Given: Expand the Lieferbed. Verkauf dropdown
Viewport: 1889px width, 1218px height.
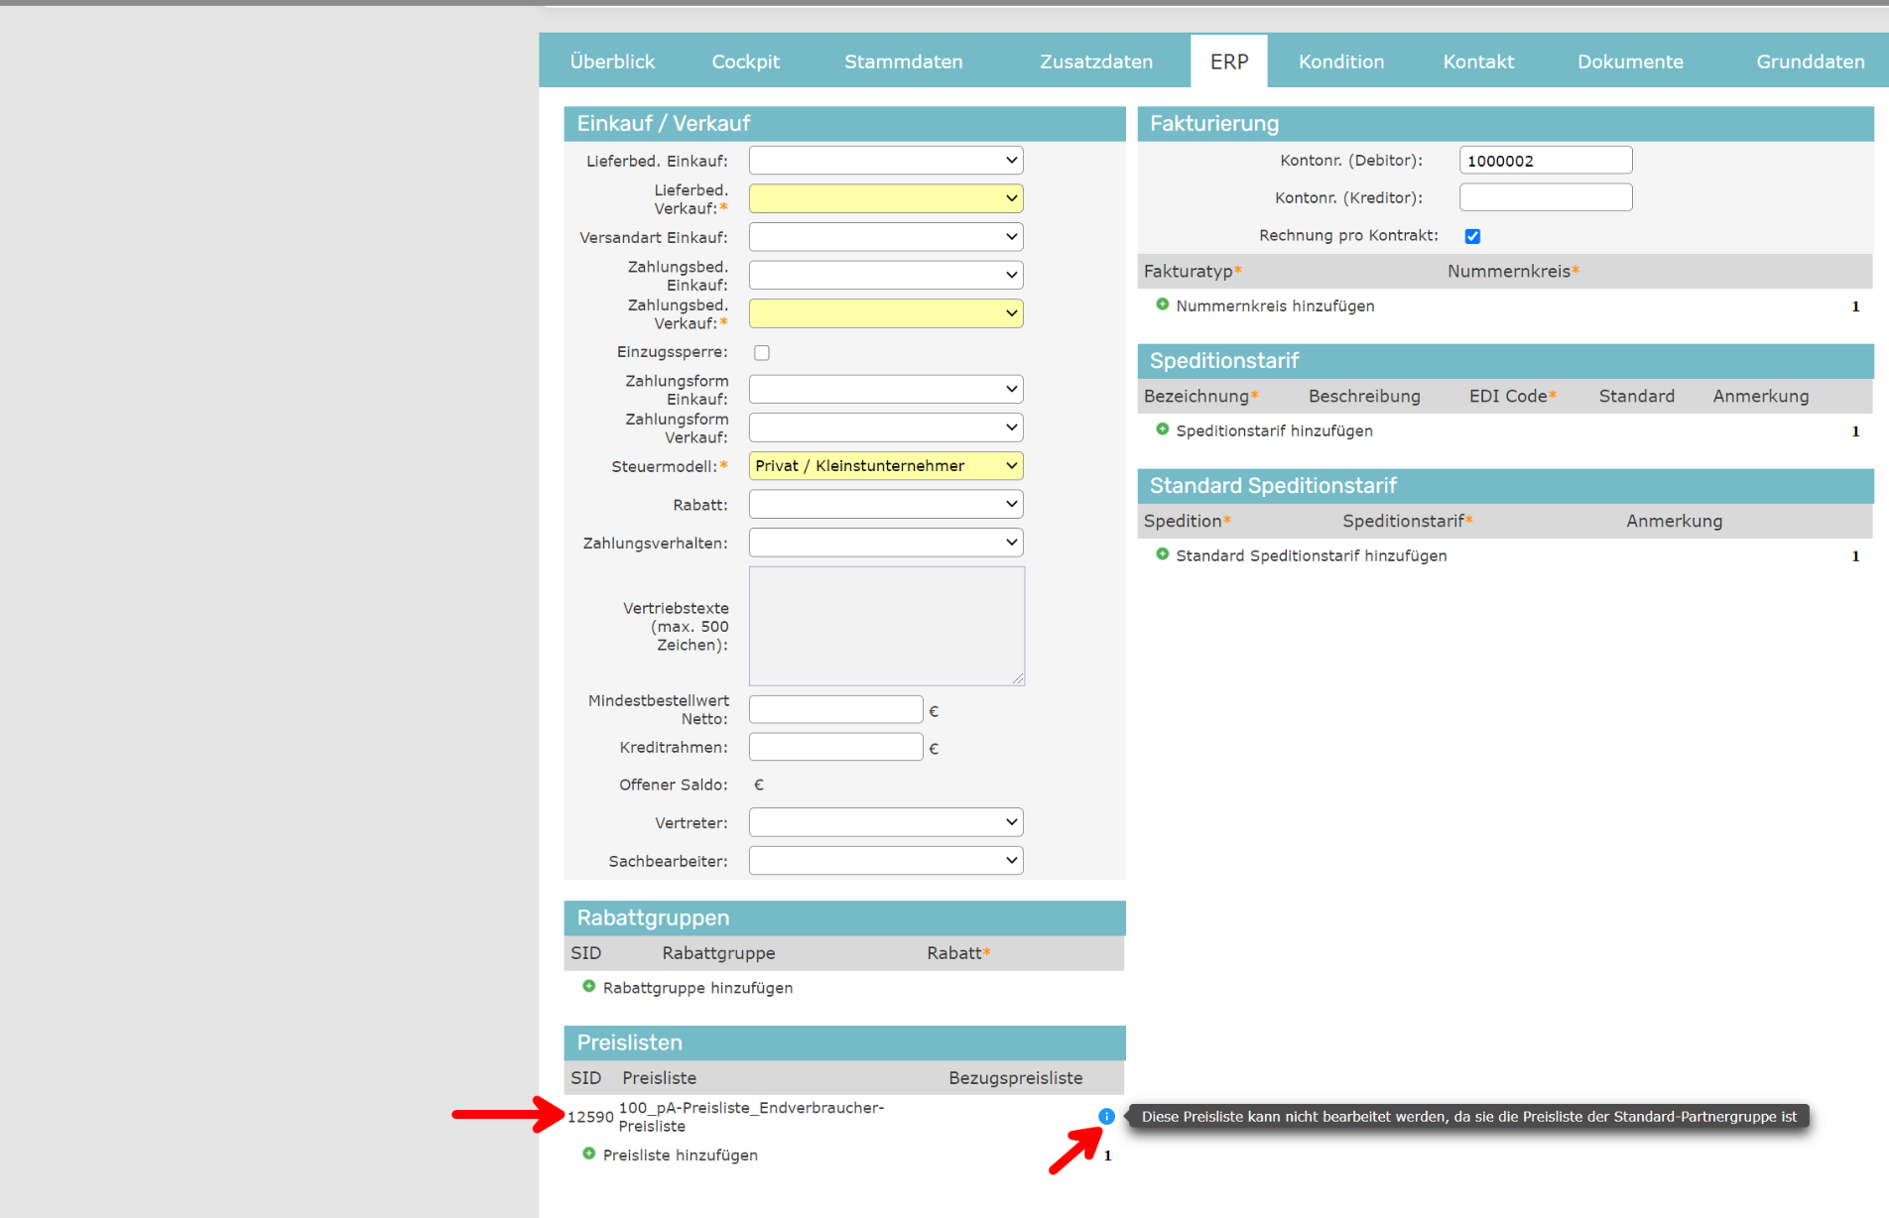Looking at the screenshot, I should click(885, 198).
